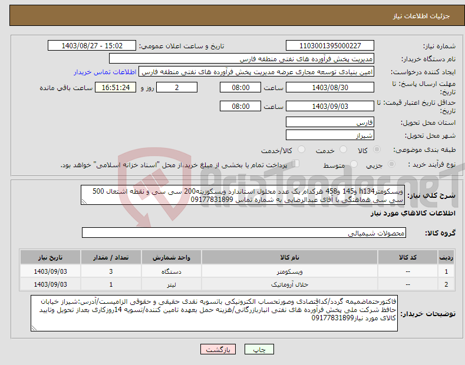
Task: Click the نام کالا column header
Action: click(x=289, y=257)
